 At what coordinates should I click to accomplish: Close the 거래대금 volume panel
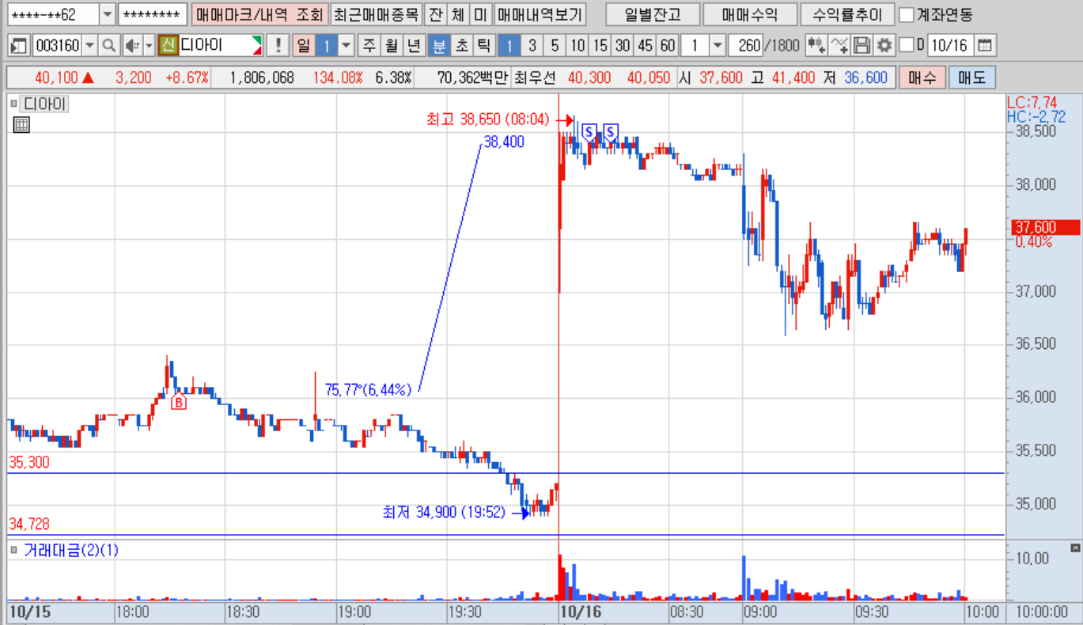pyautogui.click(x=1075, y=547)
